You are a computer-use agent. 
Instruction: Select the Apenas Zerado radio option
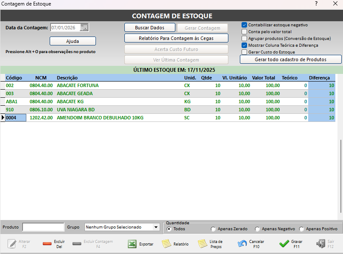coord(213,229)
